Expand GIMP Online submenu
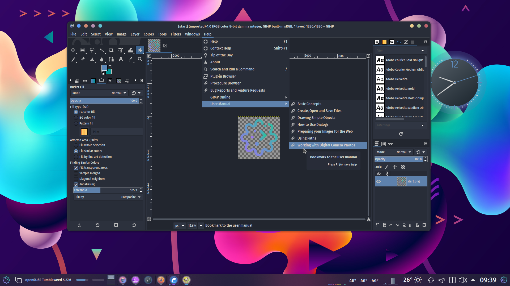Viewport: 510px width, 286px height. pyautogui.click(x=246, y=97)
